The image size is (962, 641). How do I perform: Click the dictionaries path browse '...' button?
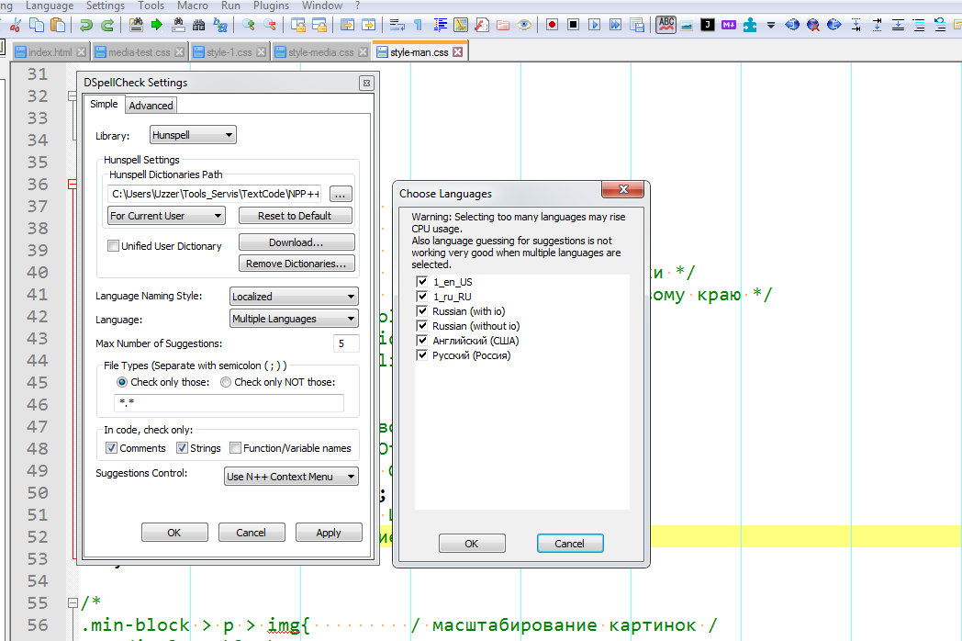tap(341, 194)
